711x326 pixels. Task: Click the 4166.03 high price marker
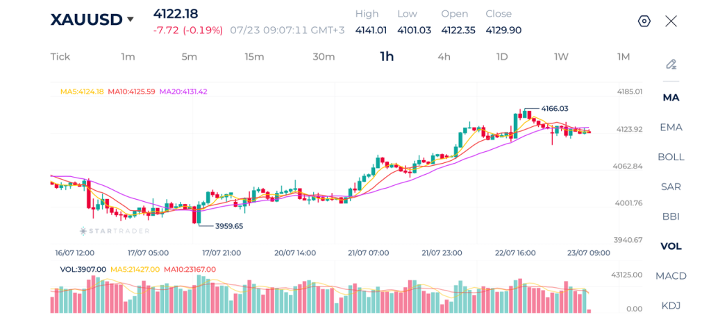coord(555,109)
